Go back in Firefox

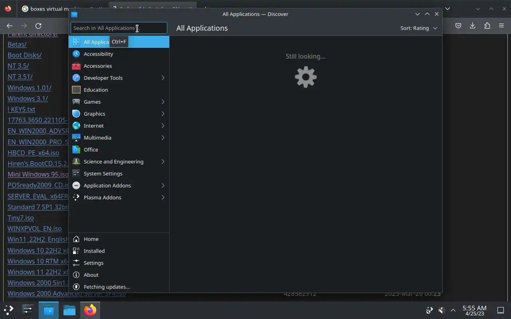click(x=10, y=26)
